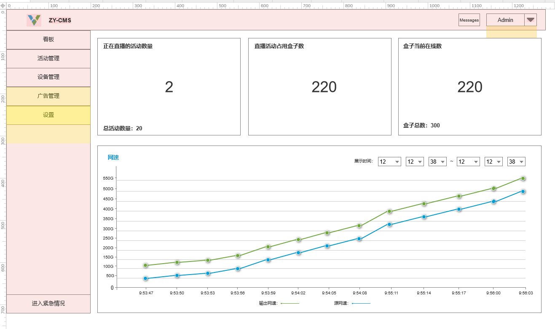This screenshot has width=555, height=329.
Task: Click the 300G y-axis label
Action: (x=108, y=229)
